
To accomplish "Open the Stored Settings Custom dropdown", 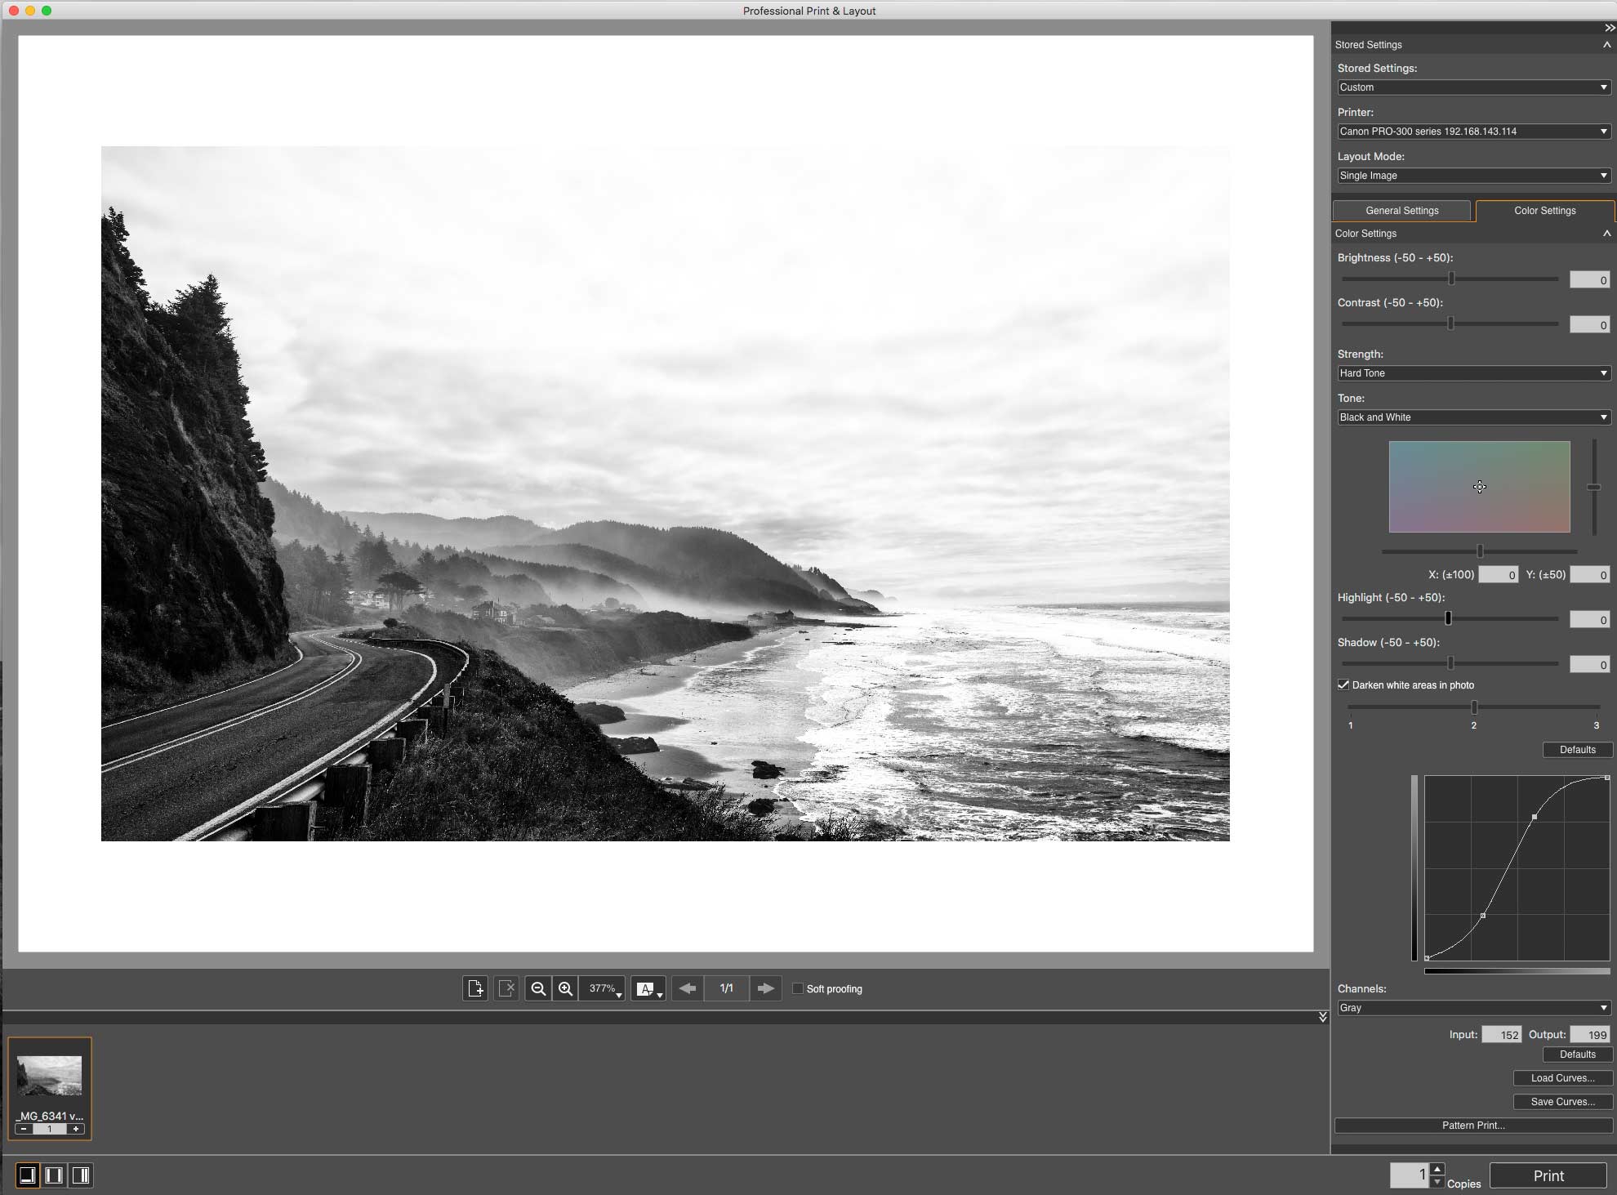I will click(x=1474, y=87).
